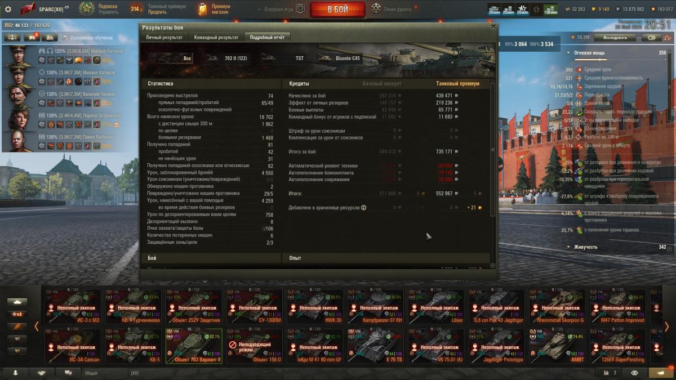This screenshot has height=380, width=676.
Task: Click the second crate reserve 20-min booster
Action: pos(508,9)
